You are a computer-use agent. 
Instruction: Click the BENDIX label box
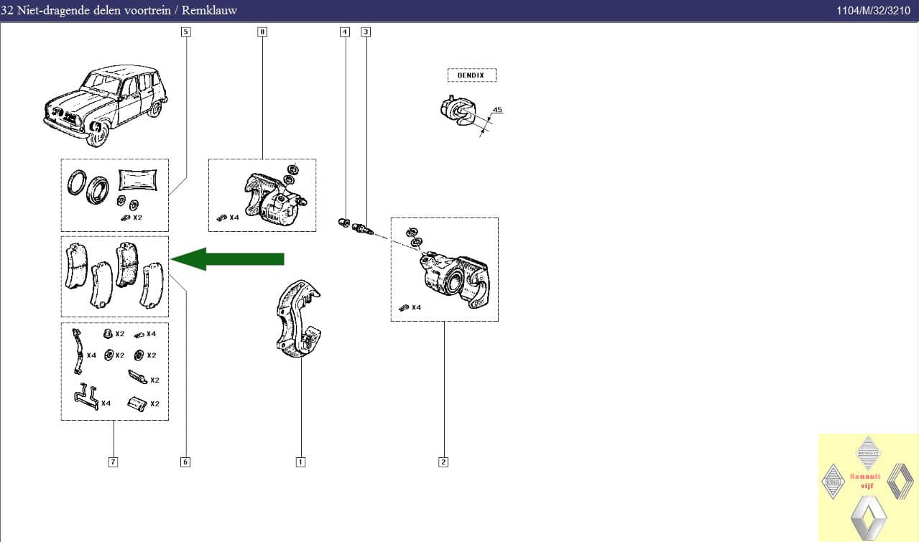[471, 75]
